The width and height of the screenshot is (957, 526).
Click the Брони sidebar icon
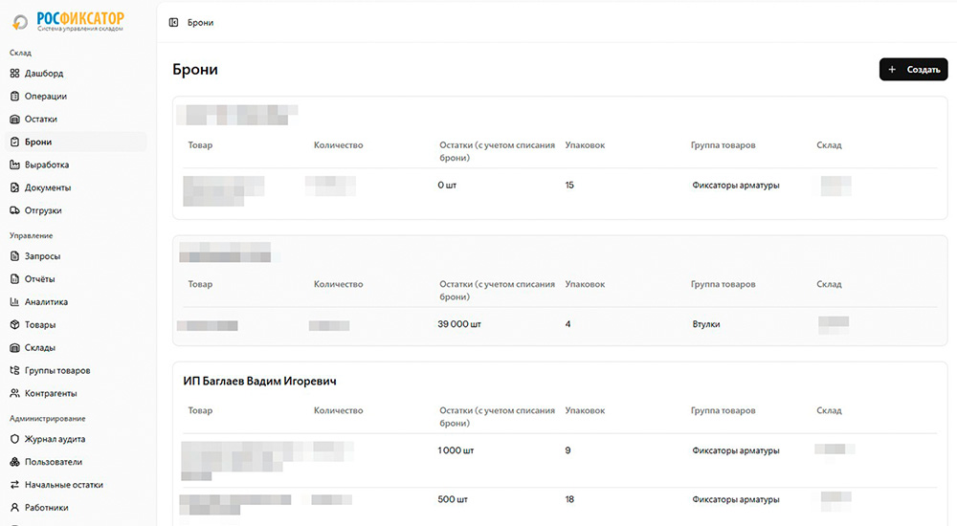point(14,142)
